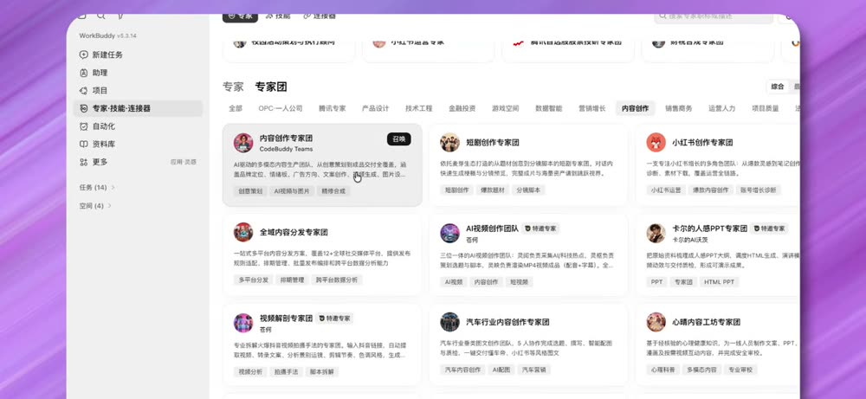Select the 专家·技能·连接器 sidebar icon
The image size is (866, 399).
click(x=83, y=109)
